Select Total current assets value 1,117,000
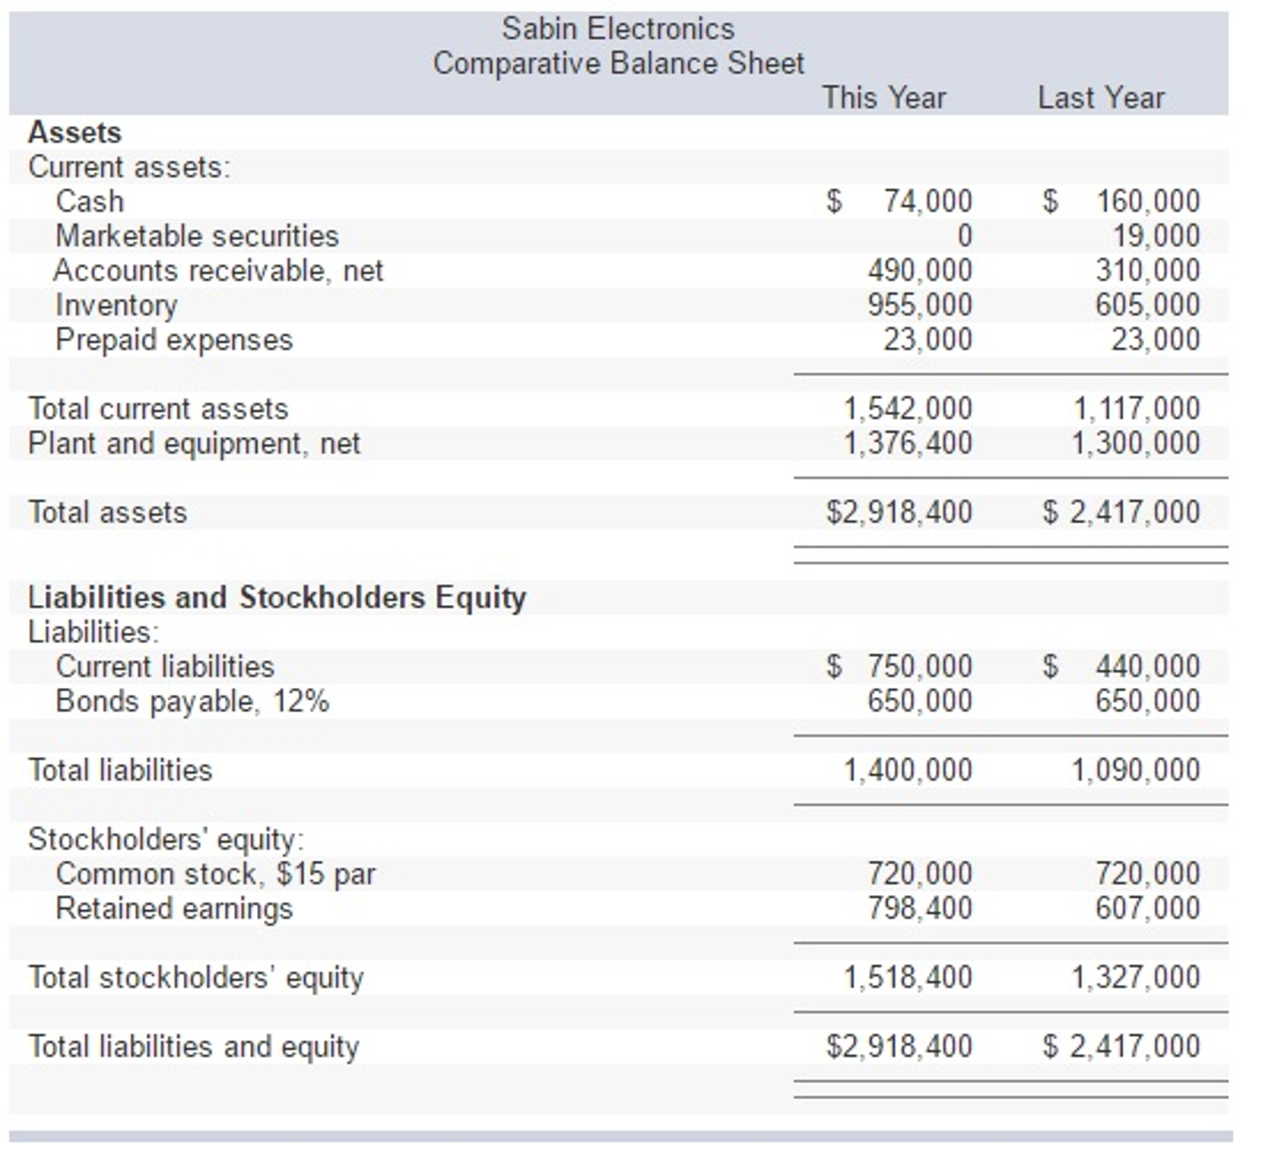The image size is (1277, 1156). coord(1137,410)
